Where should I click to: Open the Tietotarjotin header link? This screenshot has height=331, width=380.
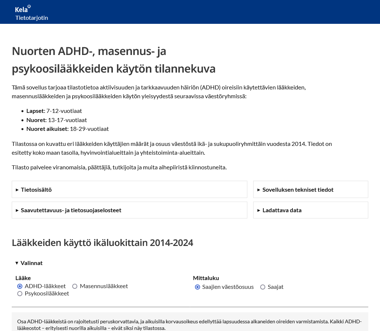click(32, 18)
